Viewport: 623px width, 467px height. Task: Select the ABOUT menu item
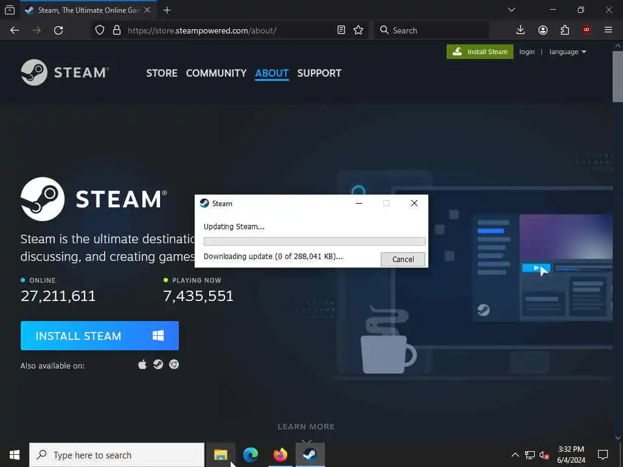(272, 73)
